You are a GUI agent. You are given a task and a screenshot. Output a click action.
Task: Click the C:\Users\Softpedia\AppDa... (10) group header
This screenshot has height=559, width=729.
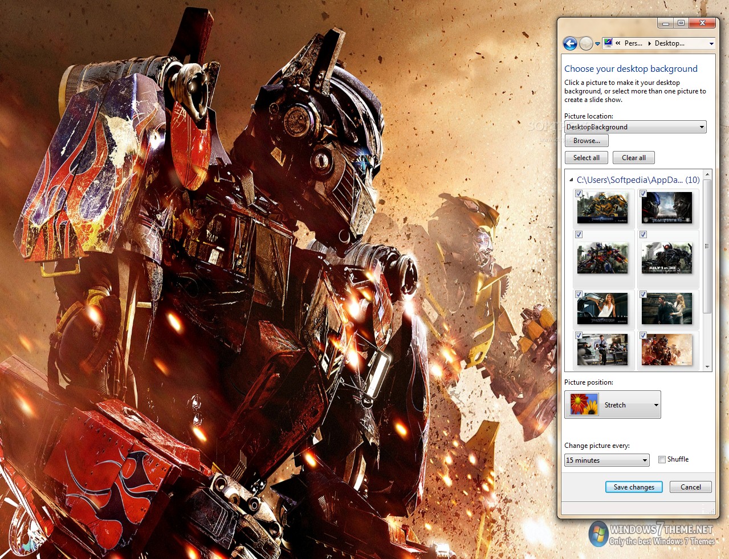pos(638,180)
